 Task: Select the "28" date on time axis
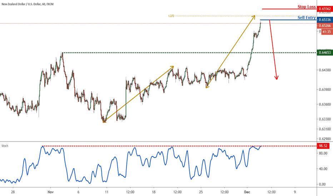13,191
